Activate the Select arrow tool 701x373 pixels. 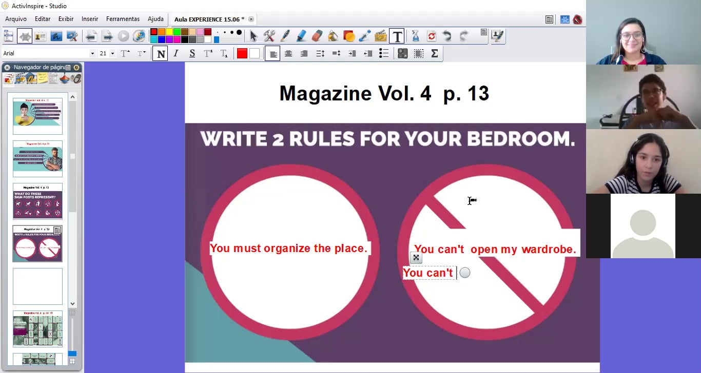click(x=253, y=36)
